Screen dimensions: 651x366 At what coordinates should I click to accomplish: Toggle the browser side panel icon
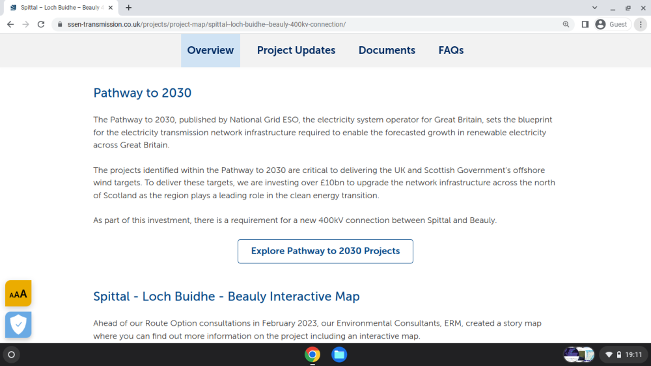[x=585, y=25]
